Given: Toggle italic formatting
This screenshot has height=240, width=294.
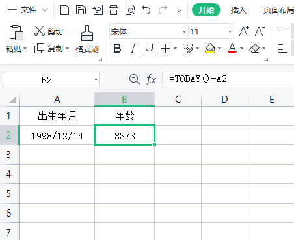Looking at the screenshot, I should click(x=133, y=48).
